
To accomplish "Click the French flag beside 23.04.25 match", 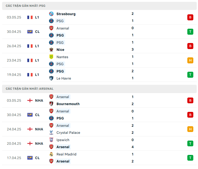I will pyautogui.click(x=30, y=60).
